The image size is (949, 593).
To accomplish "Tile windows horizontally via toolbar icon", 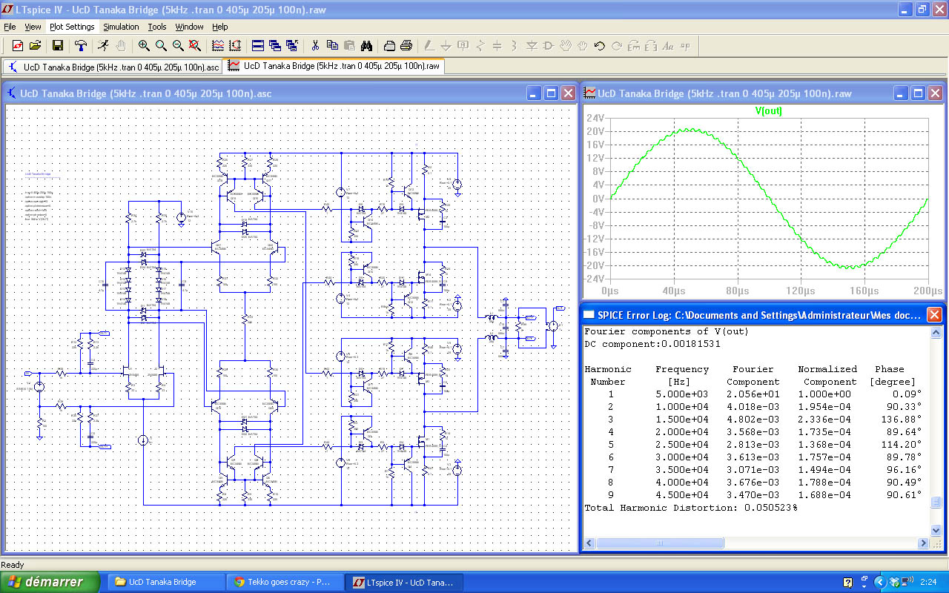I will click(x=258, y=46).
